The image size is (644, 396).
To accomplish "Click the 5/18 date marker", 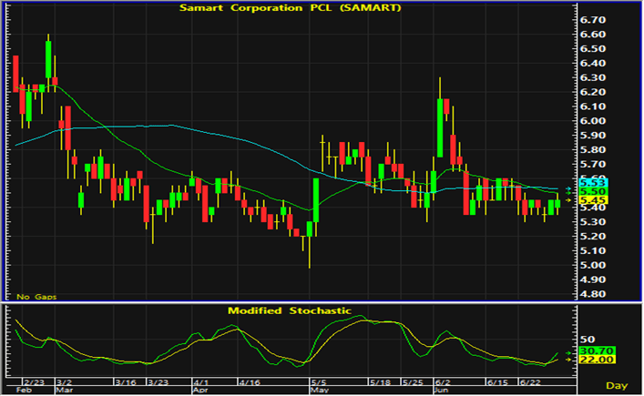I will [x=380, y=382].
